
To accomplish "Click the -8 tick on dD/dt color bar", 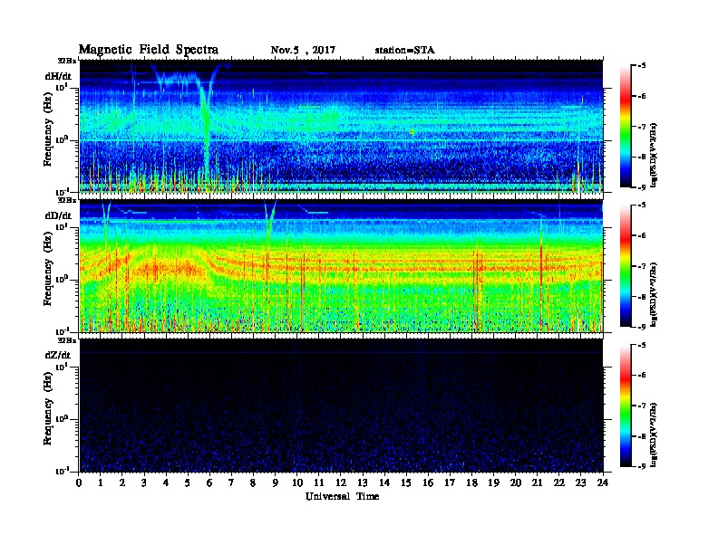I will coord(641,297).
